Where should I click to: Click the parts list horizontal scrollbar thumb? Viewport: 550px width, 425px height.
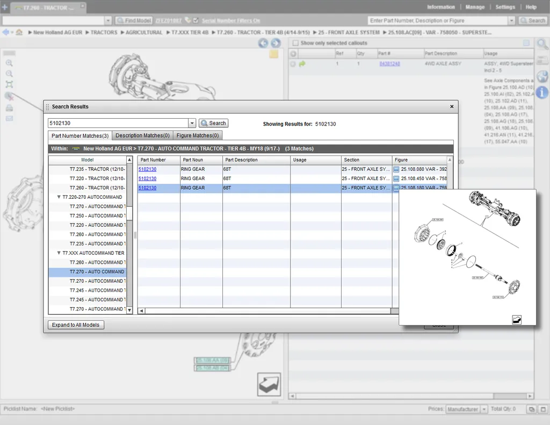(x=510, y=396)
